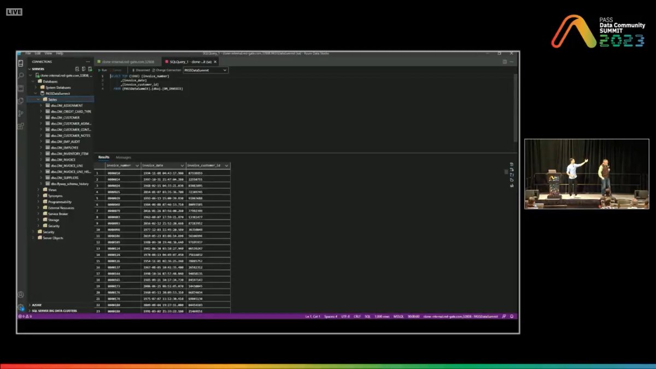
Task: Expand the System Databases folder
Action: 36,87
